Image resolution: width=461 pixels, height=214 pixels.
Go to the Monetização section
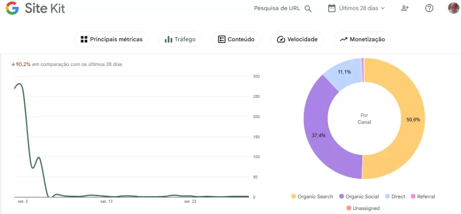click(362, 39)
